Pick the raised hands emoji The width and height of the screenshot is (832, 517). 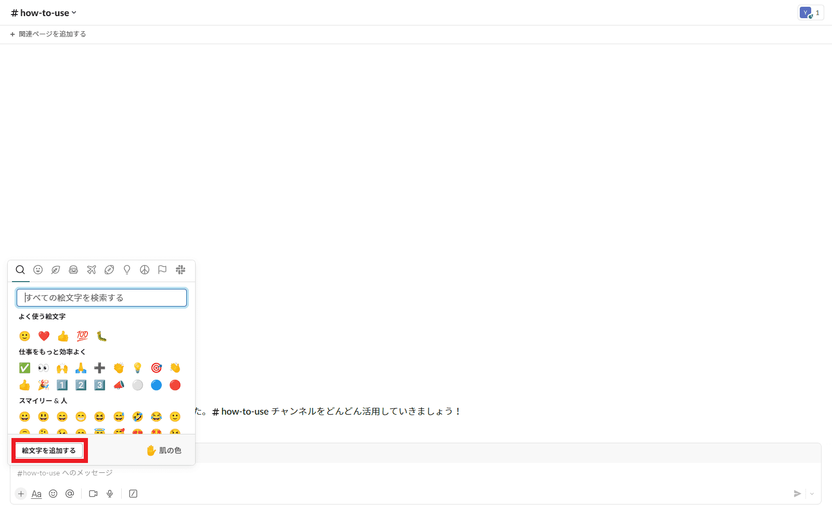(x=62, y=368)
